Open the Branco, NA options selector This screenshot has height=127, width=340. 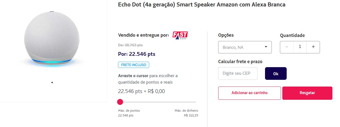coord(245,47)
